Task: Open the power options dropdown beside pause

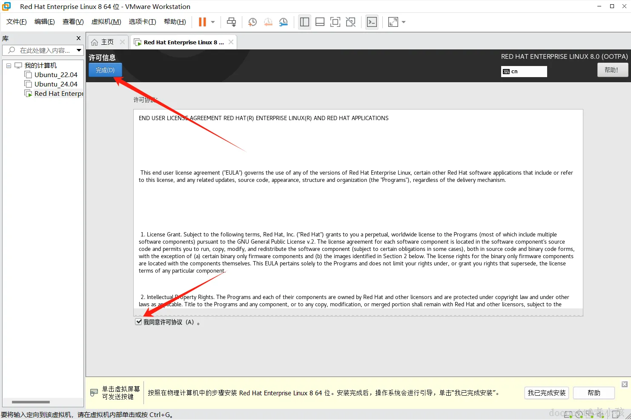Action: [213, 22]
